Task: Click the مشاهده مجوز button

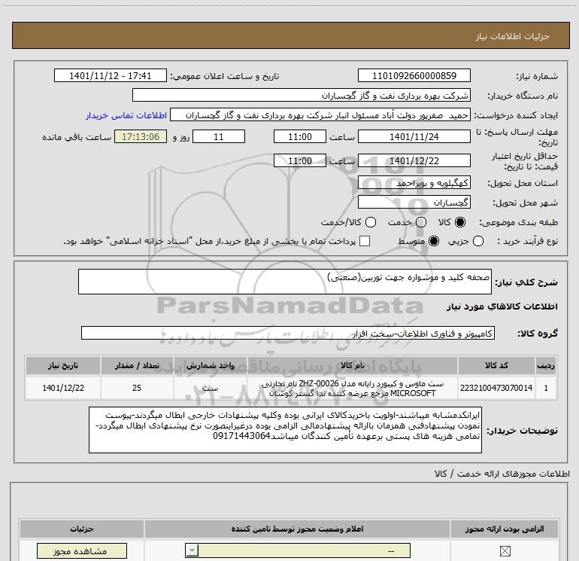Action: click(82, 551)
